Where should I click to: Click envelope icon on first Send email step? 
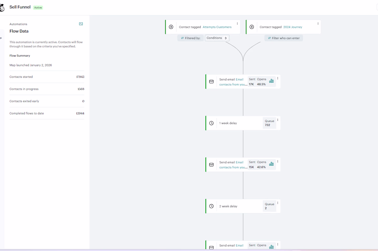click(211, 82)
